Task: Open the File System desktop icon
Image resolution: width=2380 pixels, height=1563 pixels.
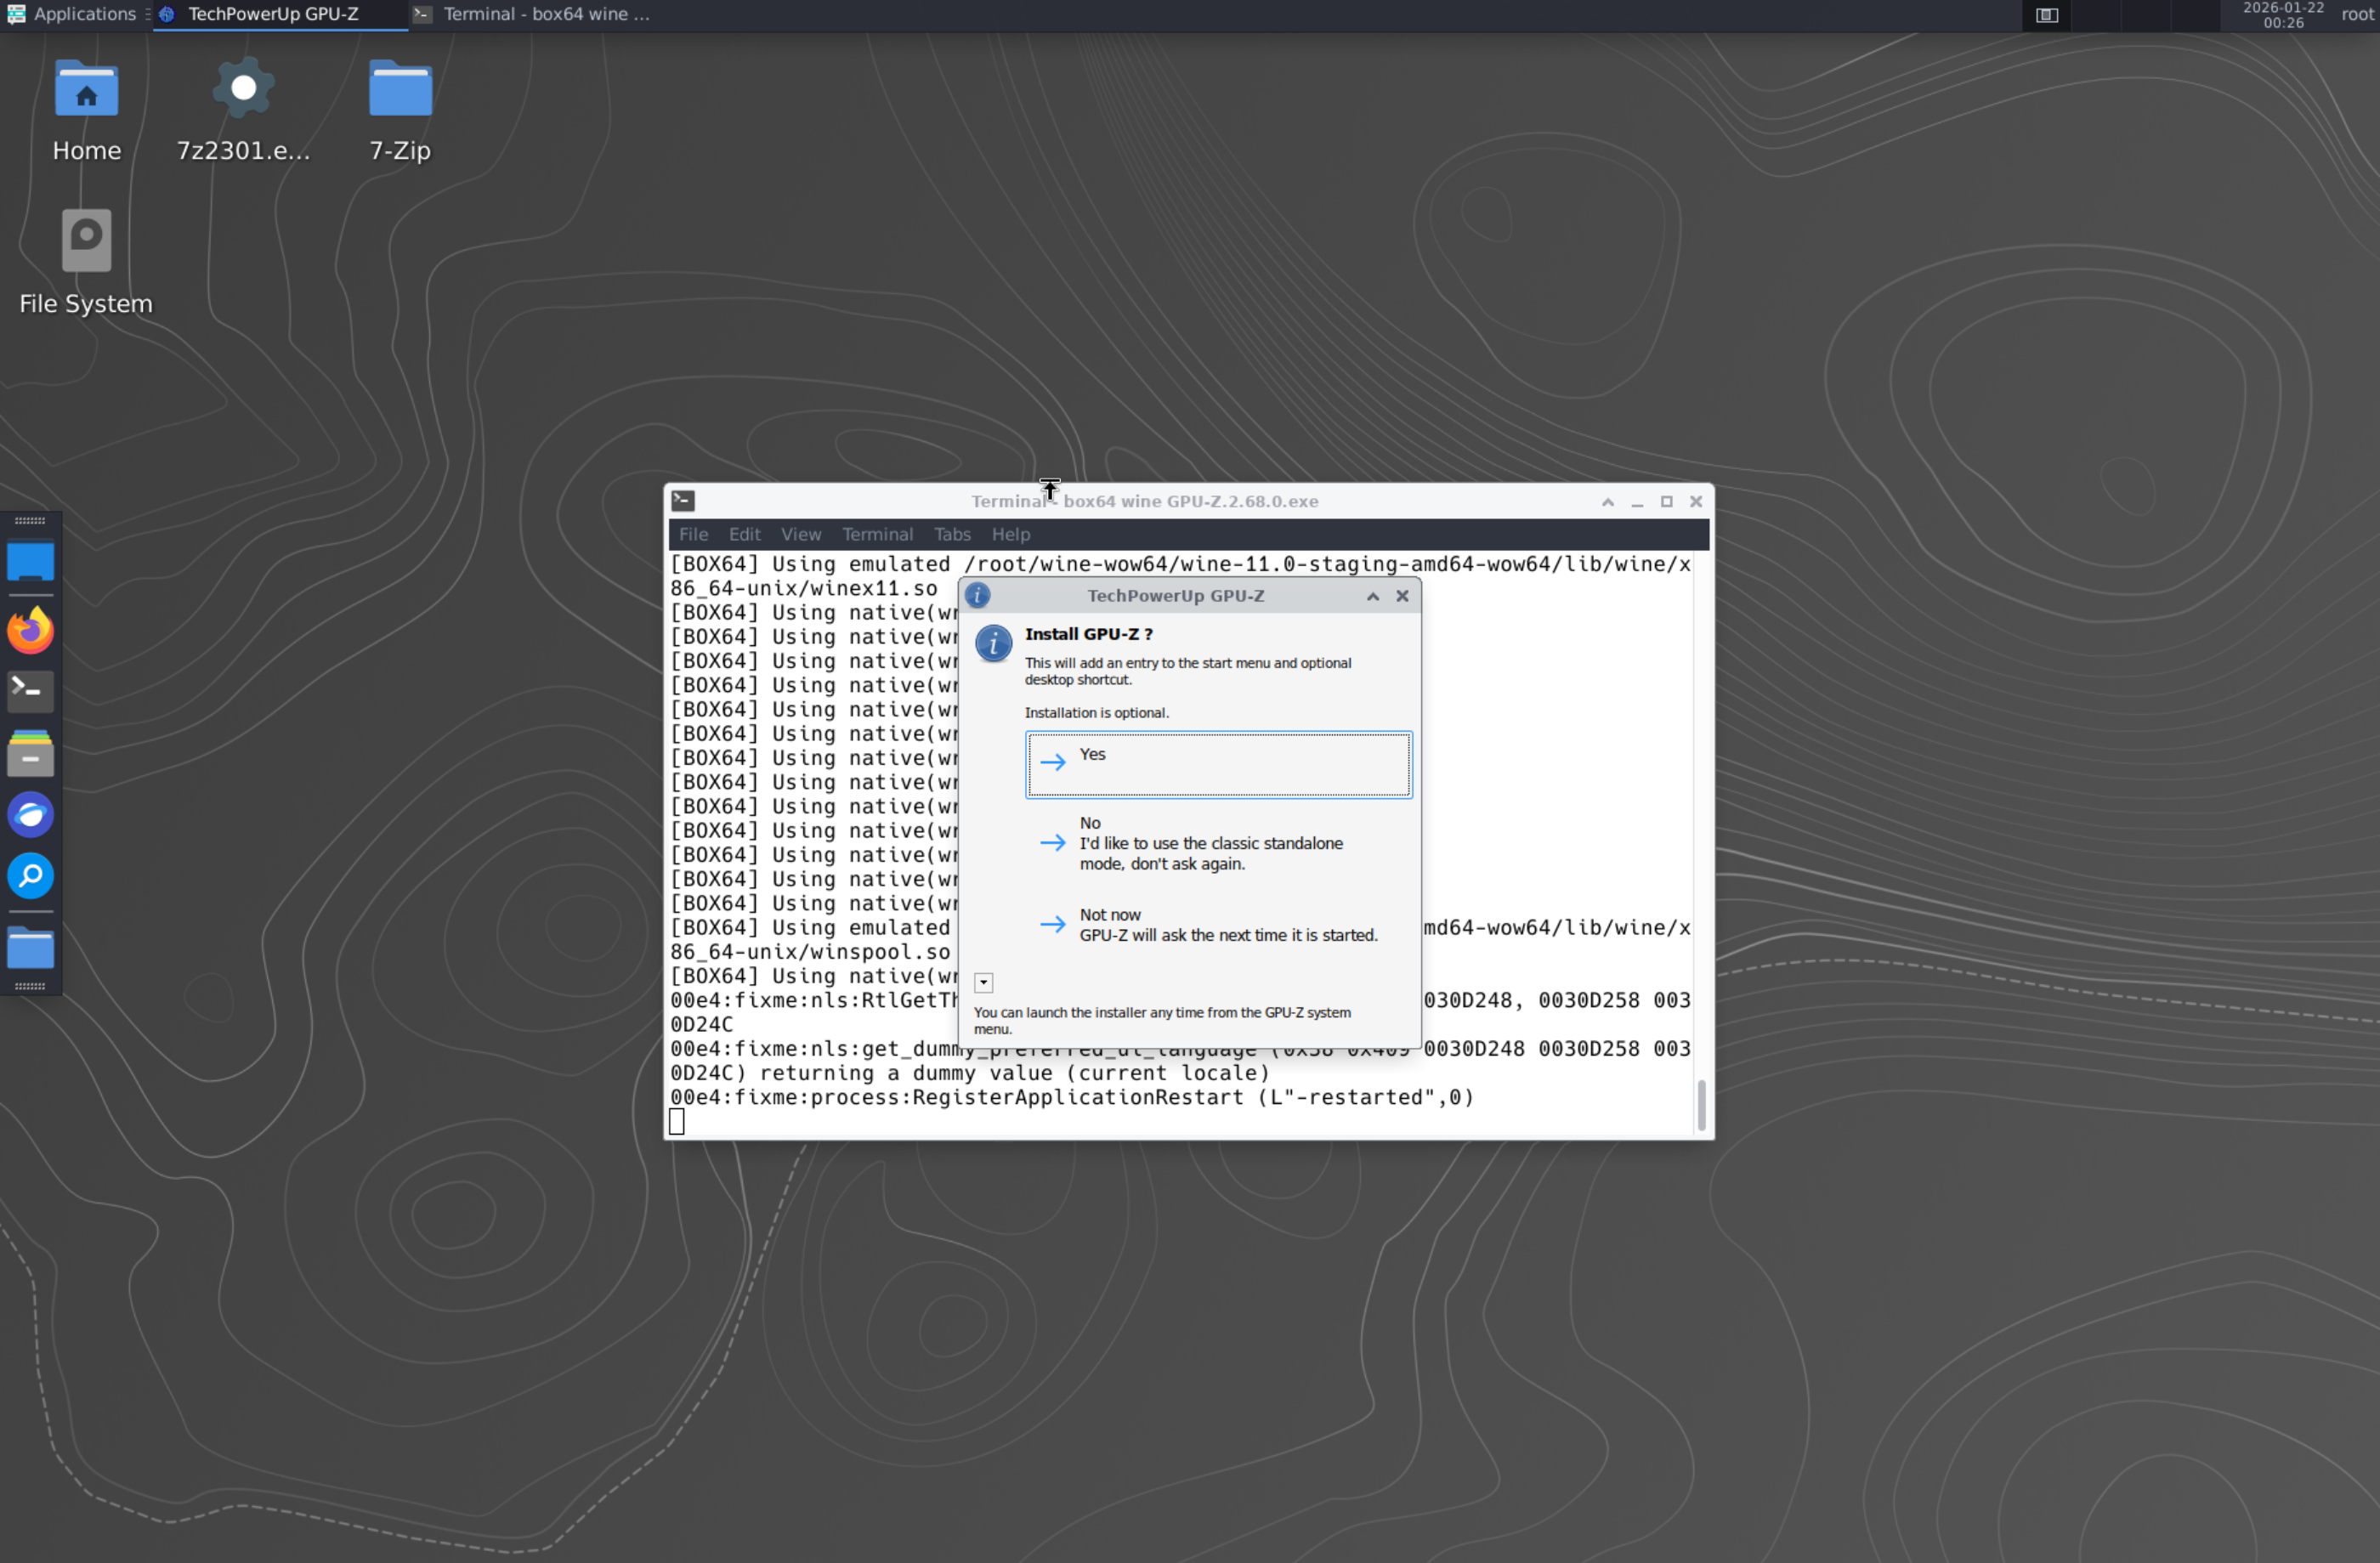Action: click(87, 262)
